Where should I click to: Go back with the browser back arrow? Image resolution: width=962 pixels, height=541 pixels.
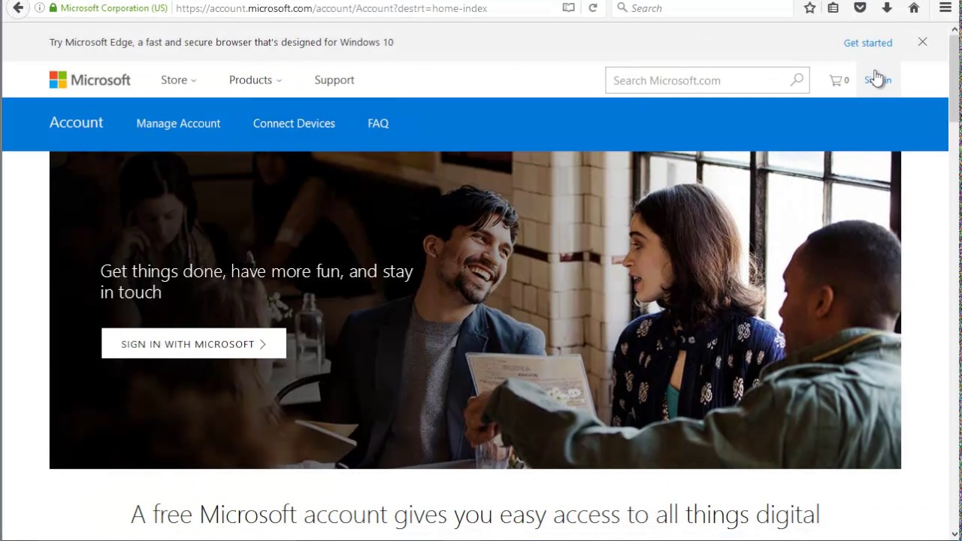18,8
